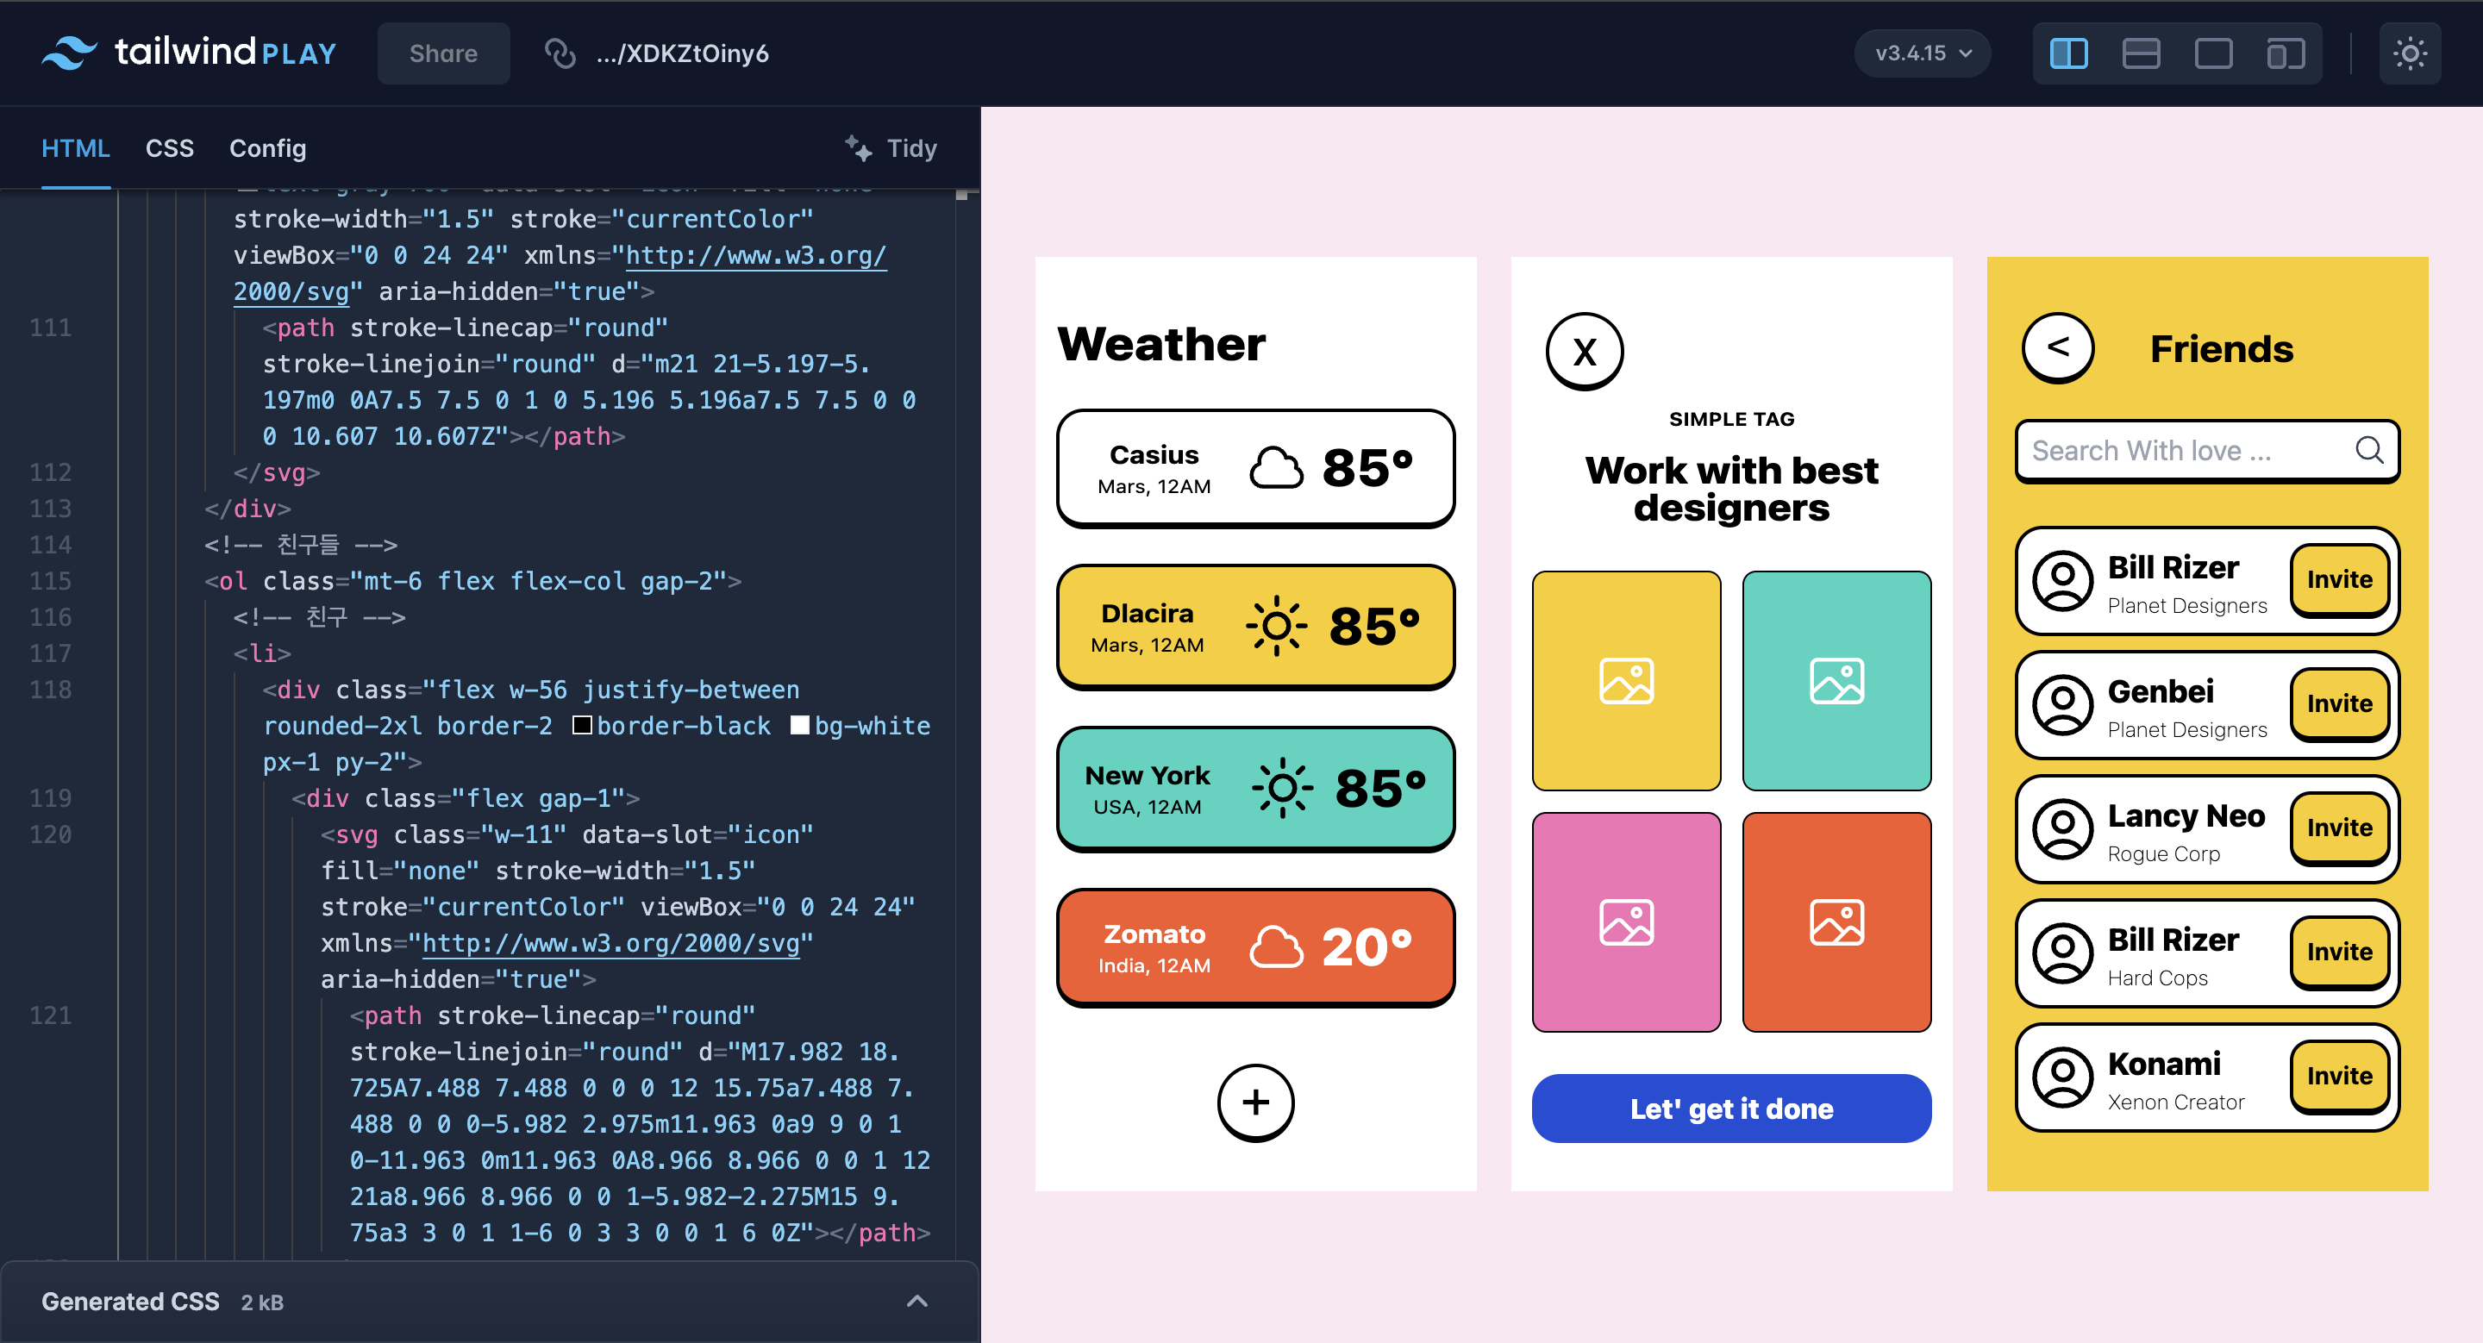Click the Share button
Viewport: 2483px width, 1343px height.
coord(443,53)
